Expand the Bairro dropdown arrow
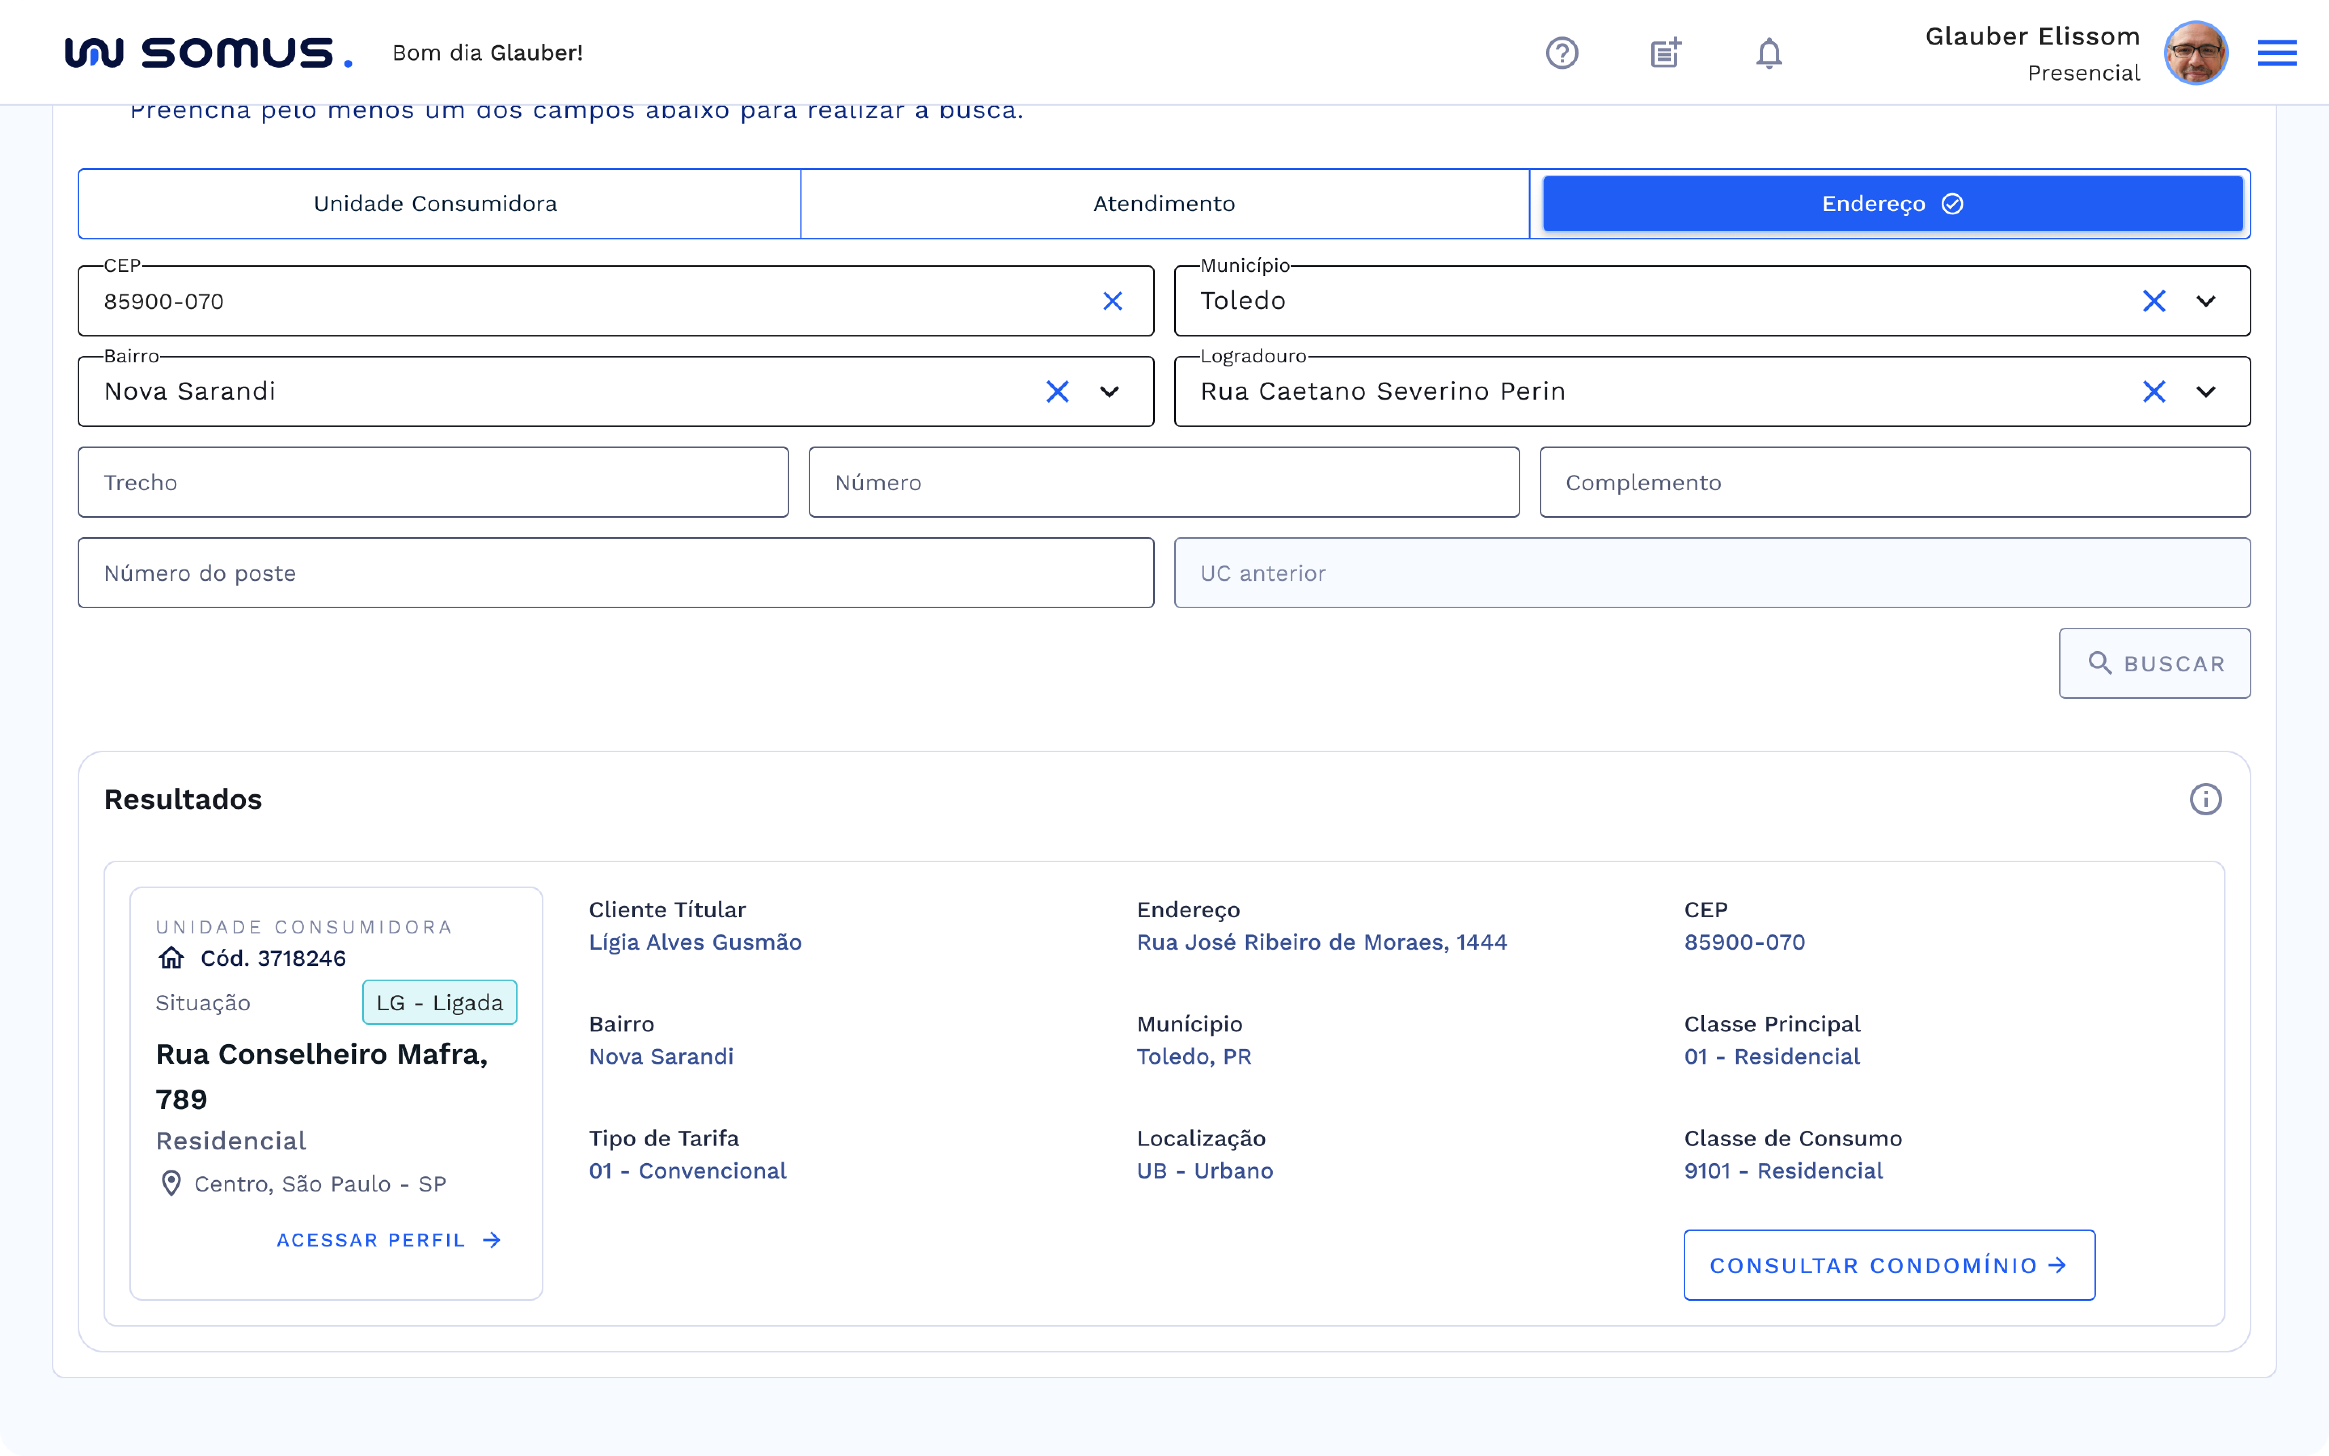This screenshot has width=2329, height=1456. click(x=1110, y=392)
